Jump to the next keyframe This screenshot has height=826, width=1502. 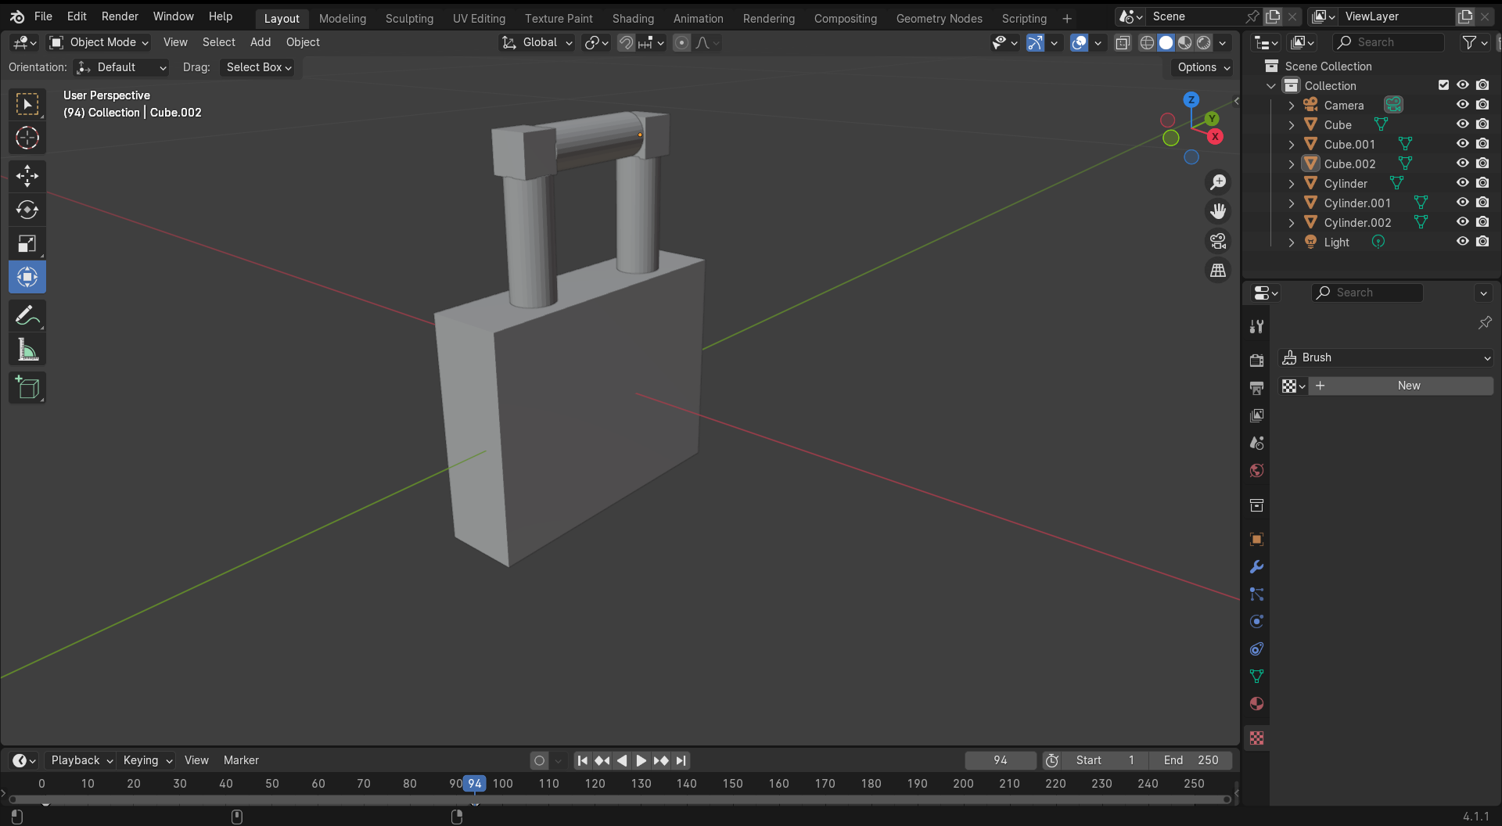coord(661,760)
